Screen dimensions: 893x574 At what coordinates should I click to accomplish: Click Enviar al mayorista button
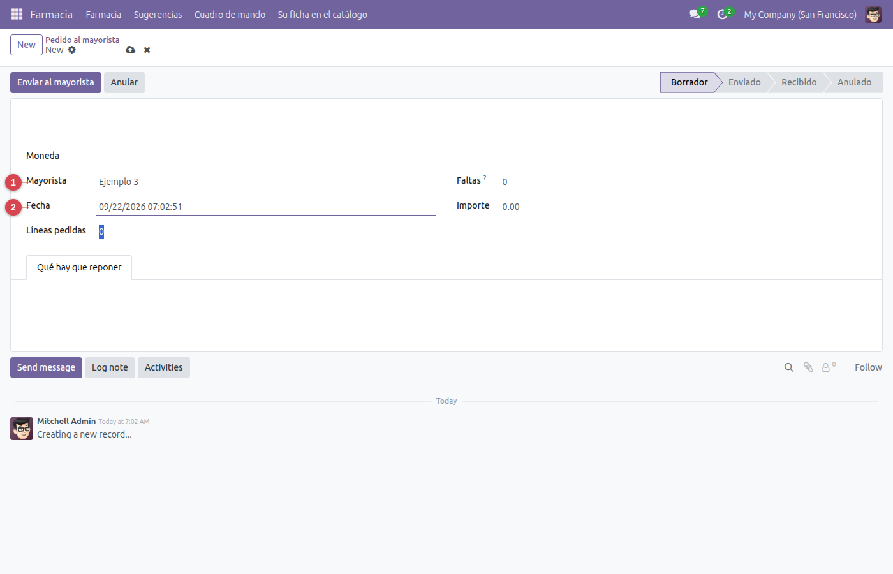(x=55, y=82)
